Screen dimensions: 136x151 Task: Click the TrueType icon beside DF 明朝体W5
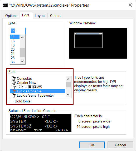coord(13,87)
